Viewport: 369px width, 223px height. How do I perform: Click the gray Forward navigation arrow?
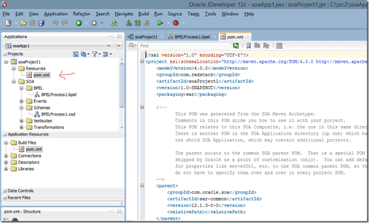point(93,23)
